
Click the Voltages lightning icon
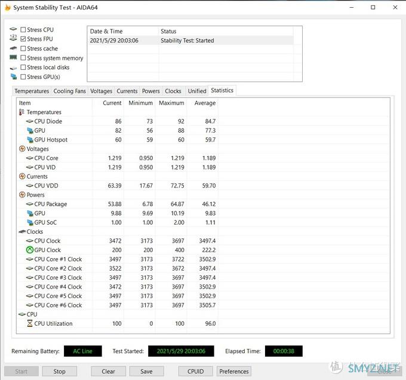22,149
